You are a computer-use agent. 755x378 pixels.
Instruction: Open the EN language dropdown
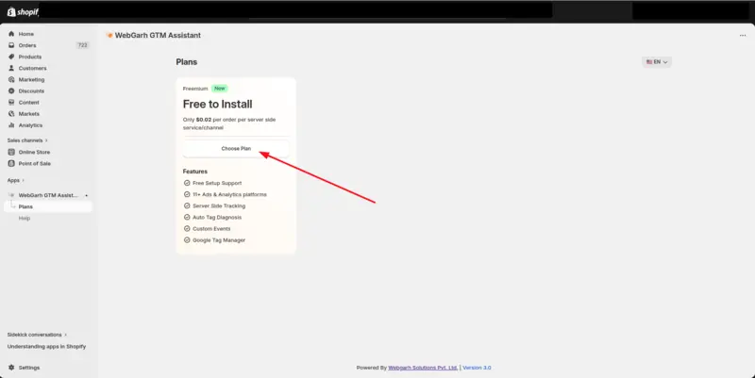(657, 62)
